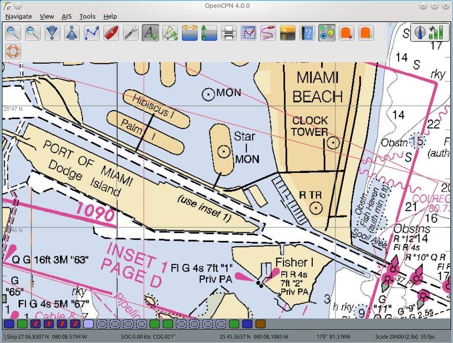Select the Create Route tool
Screen dimensions: 453x343
(x=92, y=33)
